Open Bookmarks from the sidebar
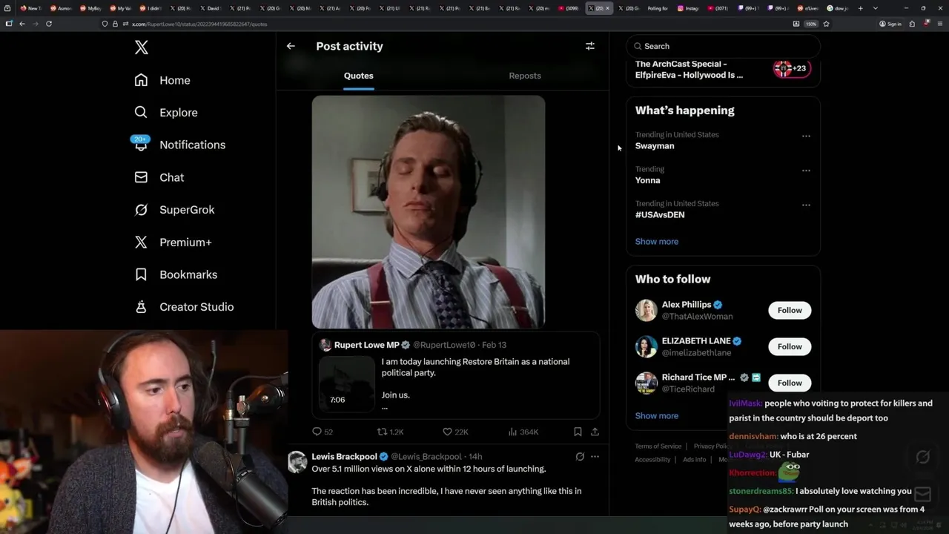949x534 pixels. (176, 274)
